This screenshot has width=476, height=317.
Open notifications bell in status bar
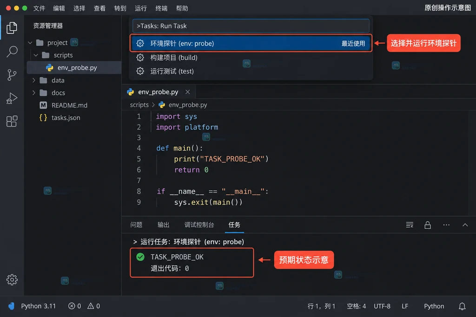click(462, 306)
